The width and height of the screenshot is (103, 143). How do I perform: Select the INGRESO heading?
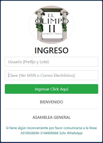pyautogui.click(x=52, y=51)
